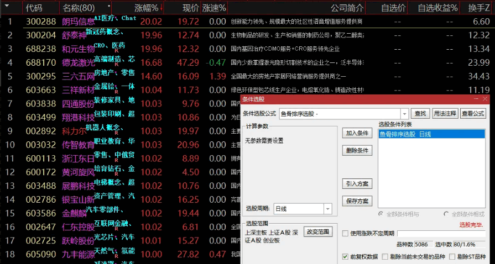Viewport: 495px width, 264px height.
Task: Click the 34.43 turnover value in row 5
Action: (479, 76)
